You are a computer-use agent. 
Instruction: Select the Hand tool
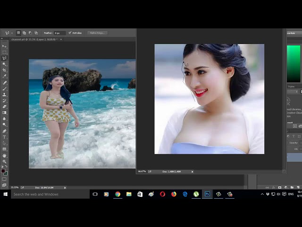(x=4, y=156)
